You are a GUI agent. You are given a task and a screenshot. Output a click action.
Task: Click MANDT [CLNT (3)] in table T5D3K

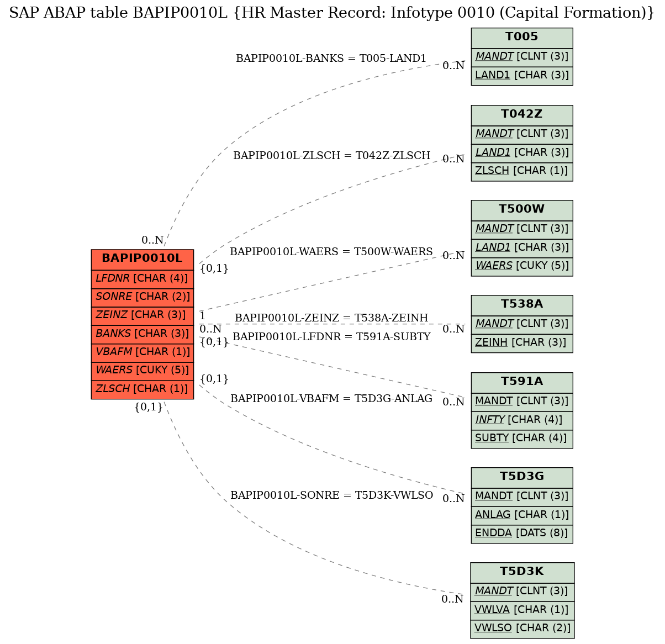pyautogui.click(x=522, y=592)
